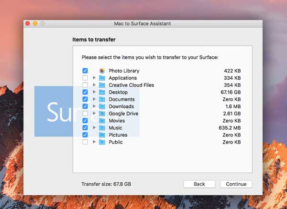The image size is (287, 209).
Task: Click the Public folder icon
Action: (x=102, y=142)
